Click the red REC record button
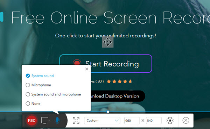 [31, 121]
